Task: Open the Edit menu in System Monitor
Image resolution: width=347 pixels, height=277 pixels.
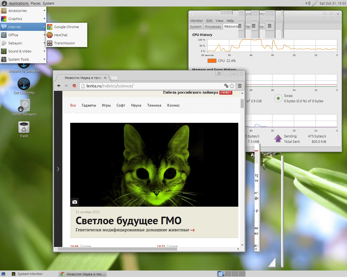Action: click(x=209, y=21)
